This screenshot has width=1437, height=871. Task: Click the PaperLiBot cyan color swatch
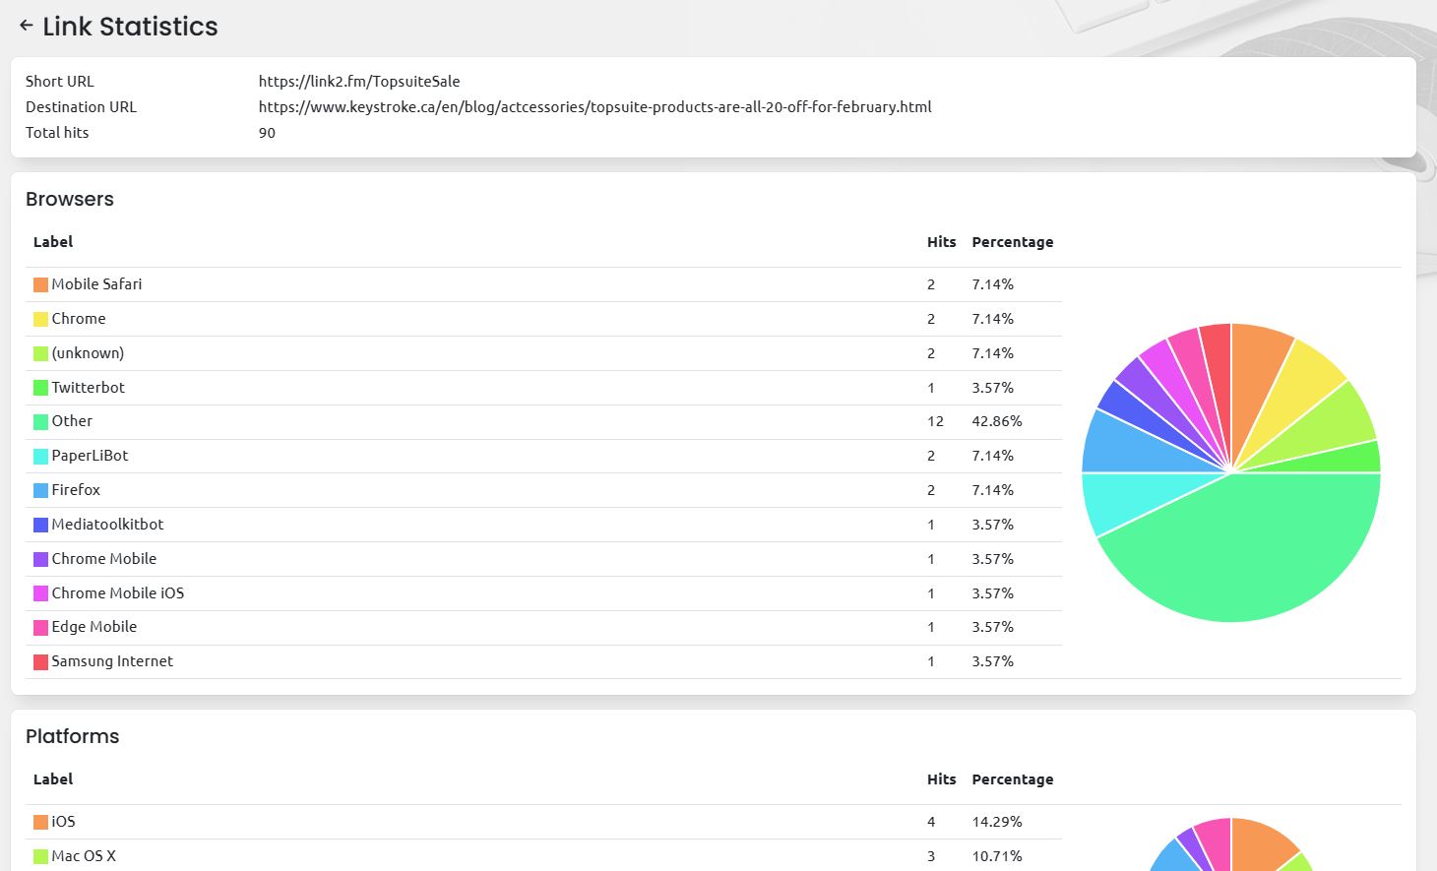coord(40,456)
